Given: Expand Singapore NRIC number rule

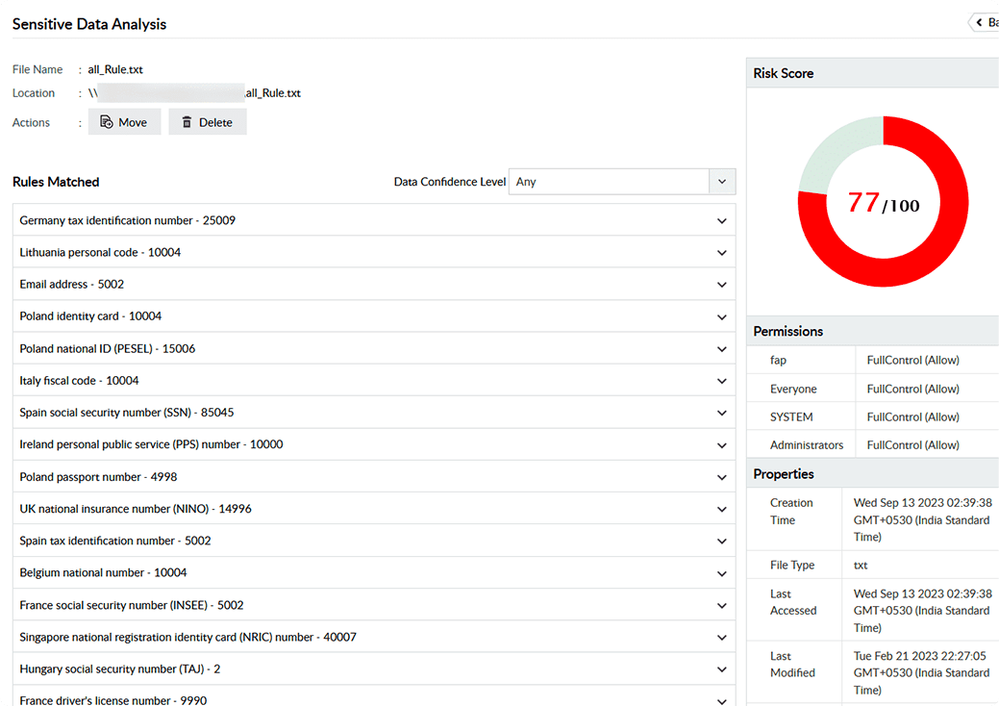Looking at the screenshot, I should coord(374,637).
